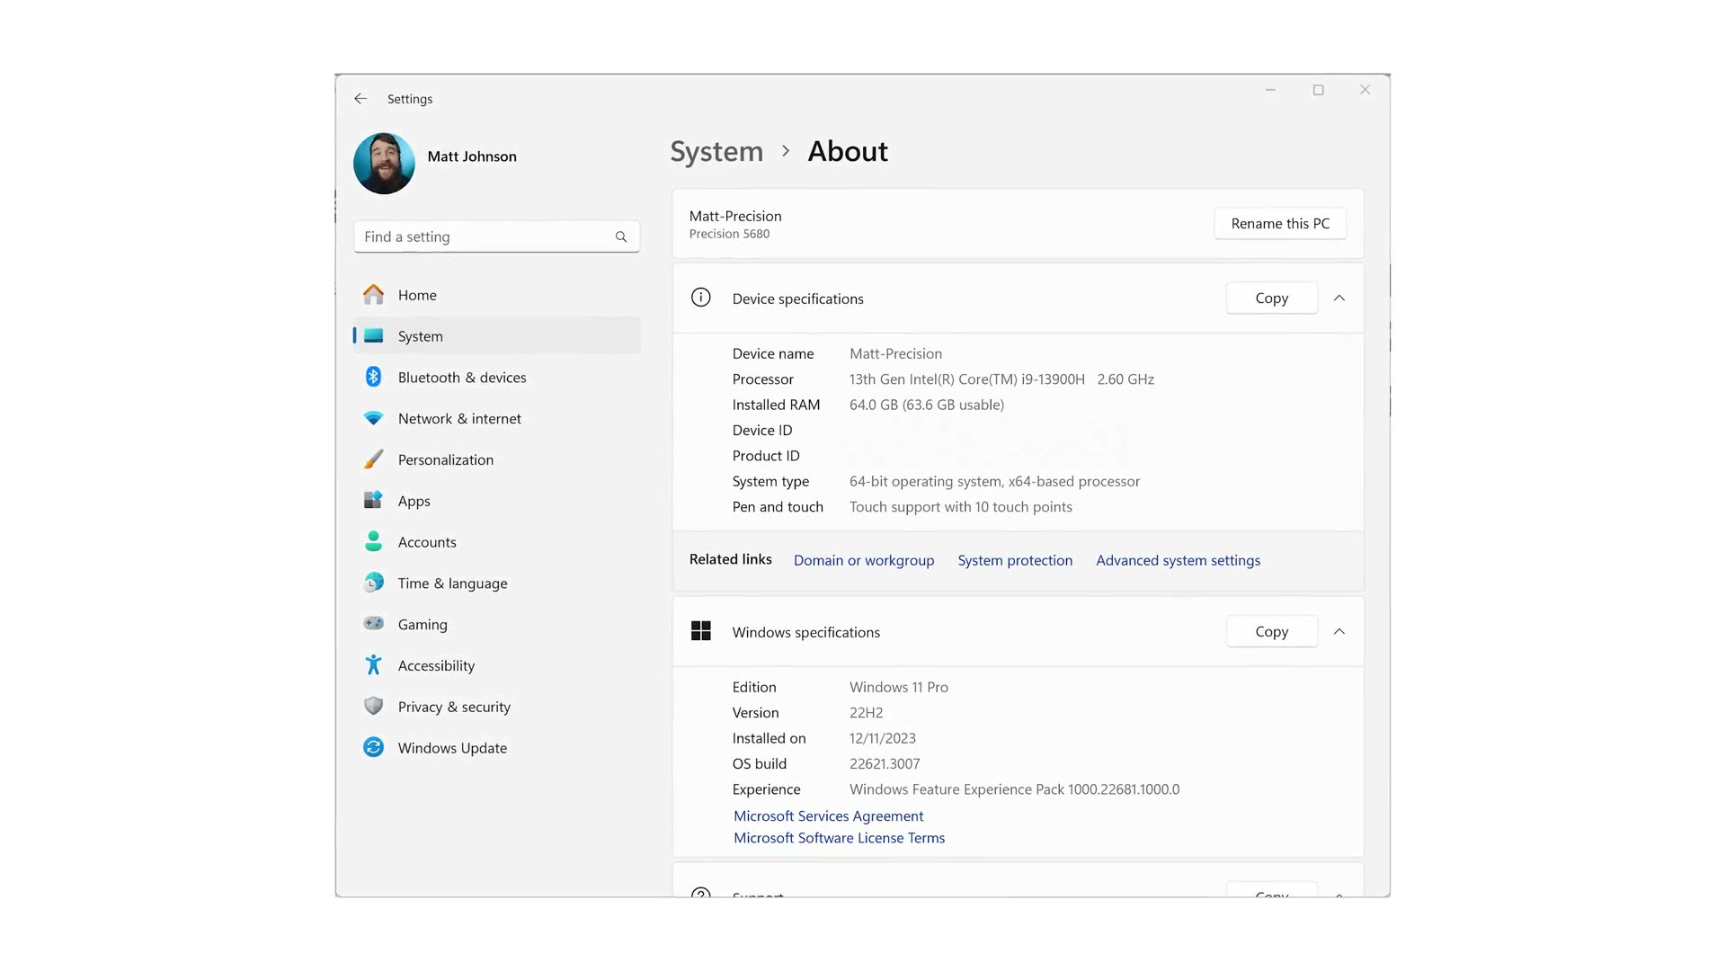The height and width of the screenshot is (971, 1726).
Task: Select Windows Feature Experience Pack value
Action: (x=1014, y=789)
